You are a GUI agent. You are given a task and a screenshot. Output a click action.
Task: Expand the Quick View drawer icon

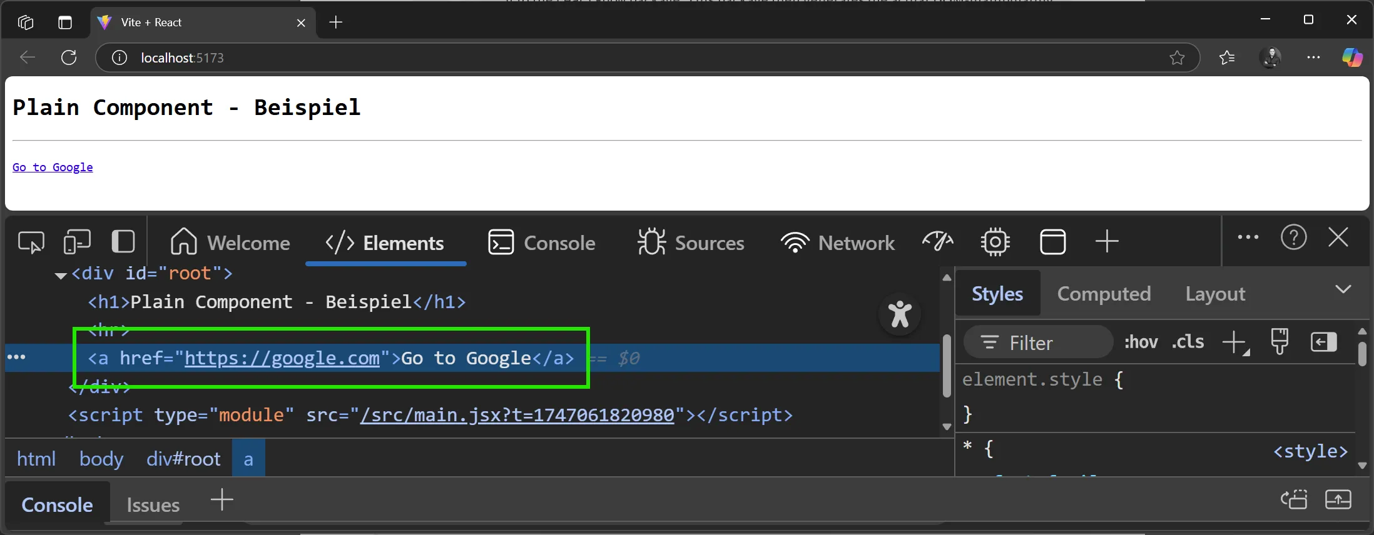pos(1338,499)
